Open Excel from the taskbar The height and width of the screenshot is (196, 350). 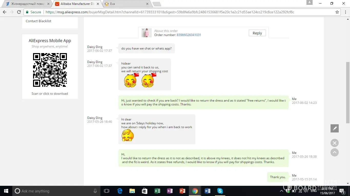[157, 191]
